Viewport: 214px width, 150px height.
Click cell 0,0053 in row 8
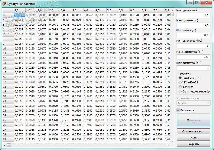pyautogui.click(x=20, y=39)
